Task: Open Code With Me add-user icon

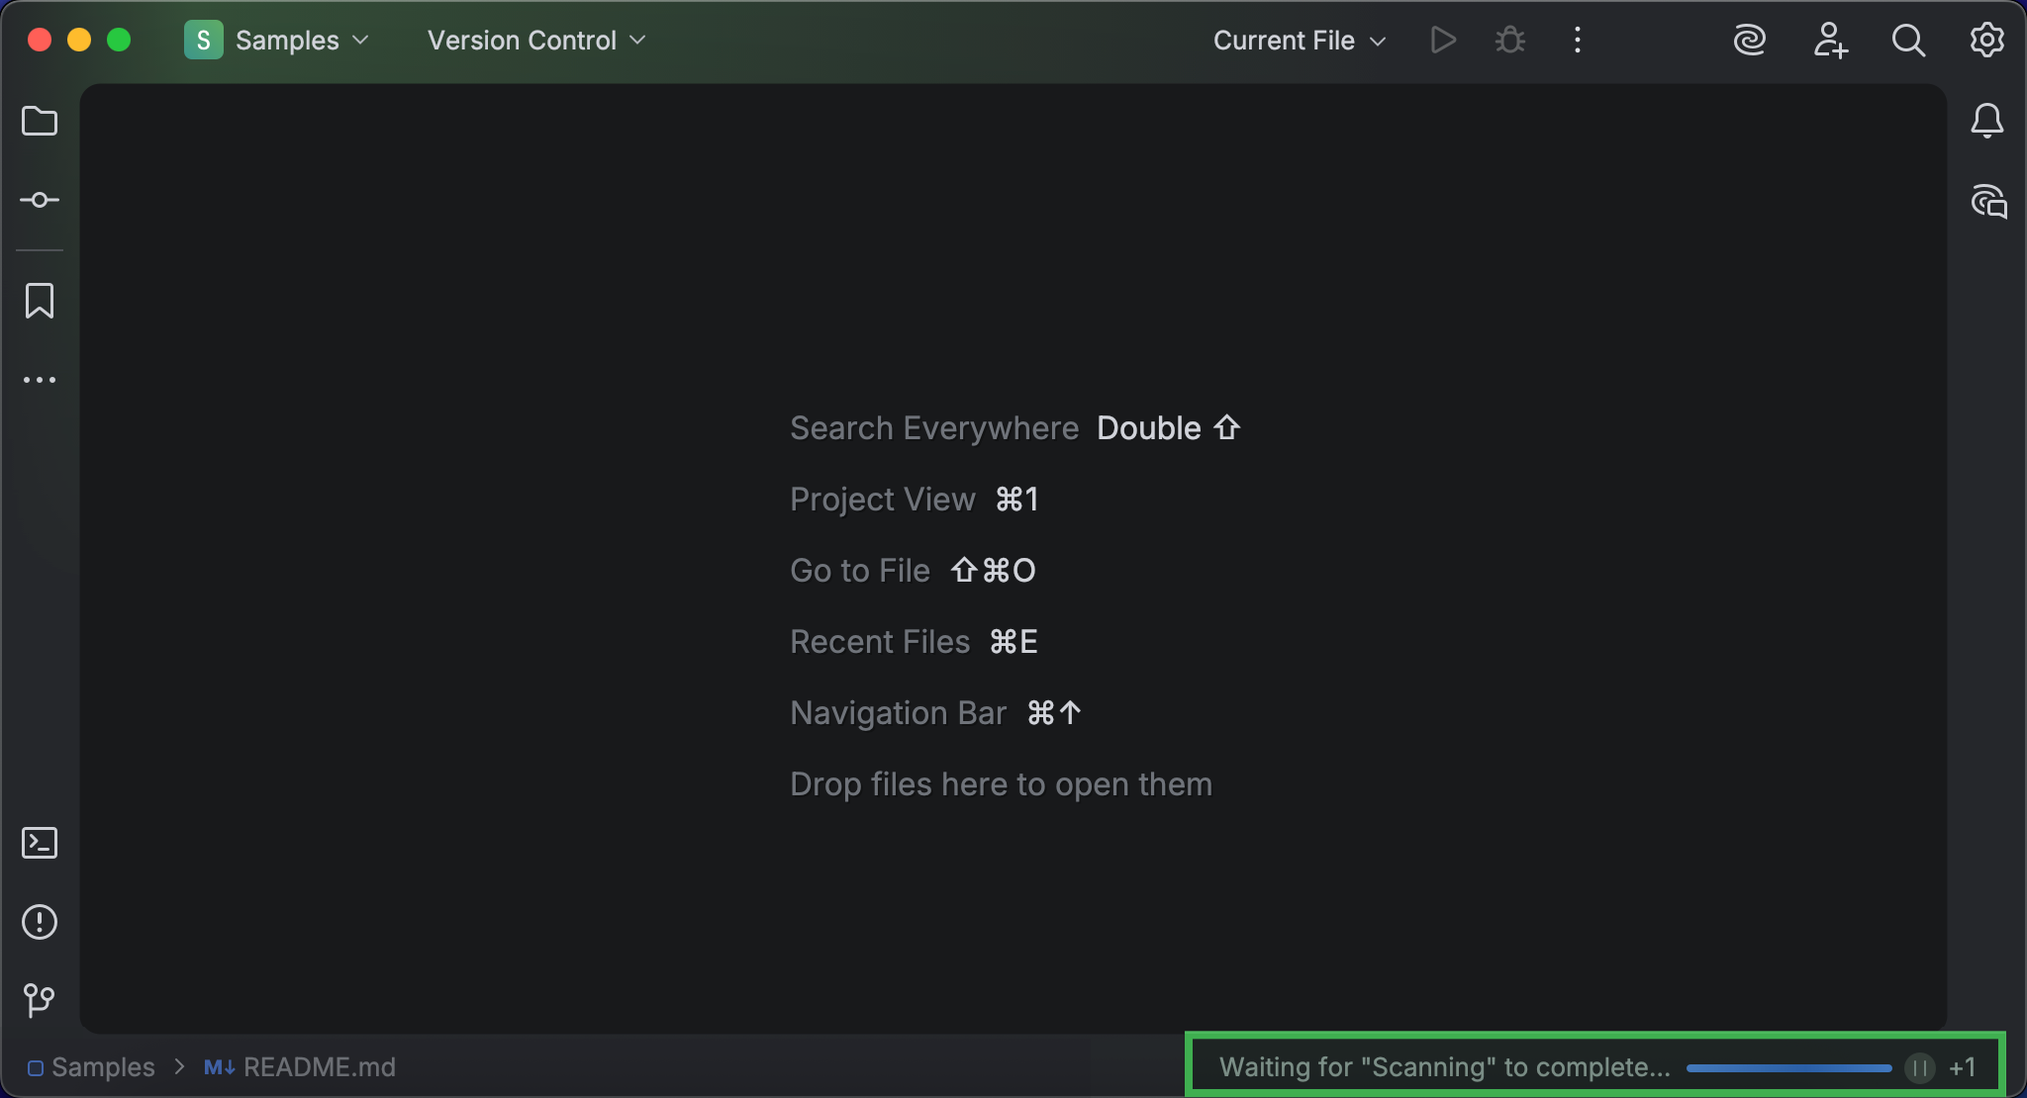Action: tap(1830, 41)
